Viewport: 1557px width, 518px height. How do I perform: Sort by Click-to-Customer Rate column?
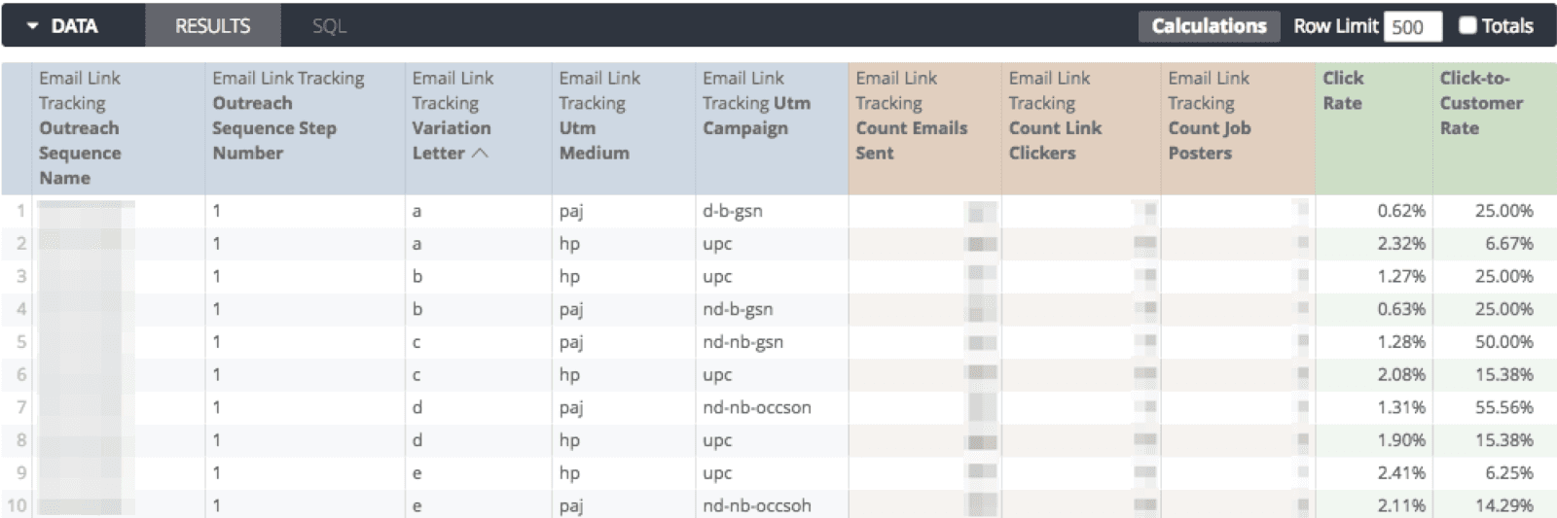[x=1481, y=103]
